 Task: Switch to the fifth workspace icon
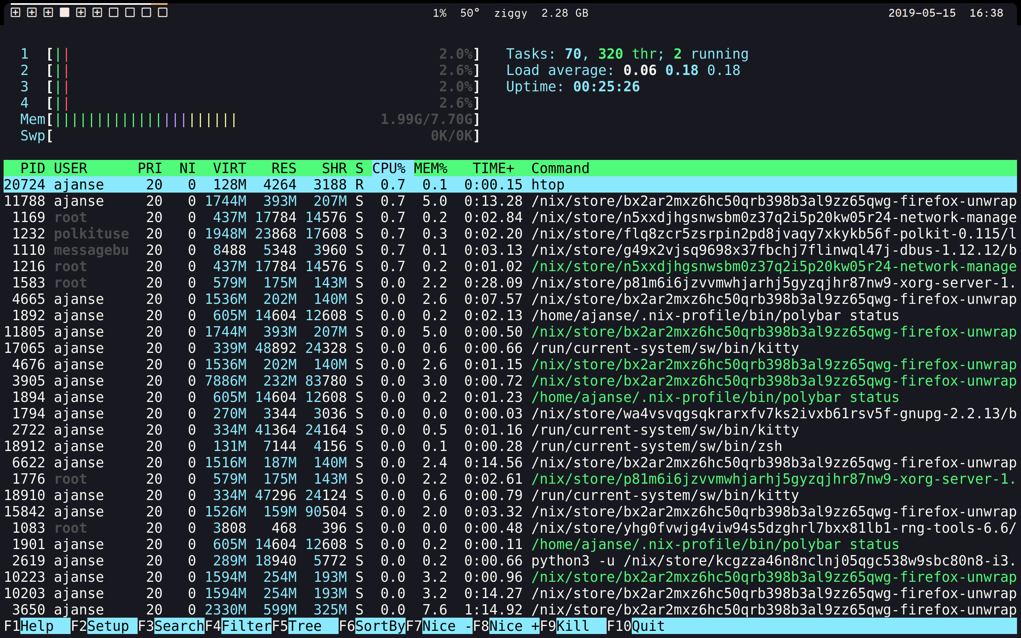(x=81, y=13)
